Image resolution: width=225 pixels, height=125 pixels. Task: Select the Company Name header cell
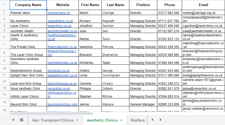[28, 5]
